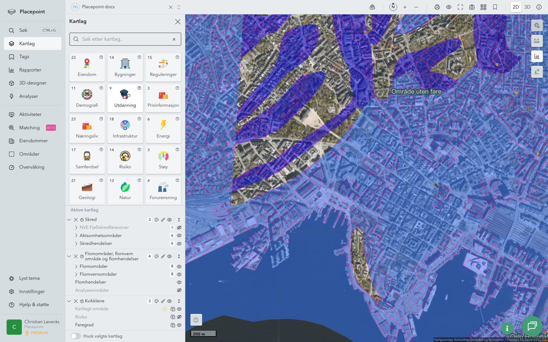The width and height of the screenshot is (548, 342).
Task: Show the NVE Fjellskredfaresoner layer
Action: 179,227
